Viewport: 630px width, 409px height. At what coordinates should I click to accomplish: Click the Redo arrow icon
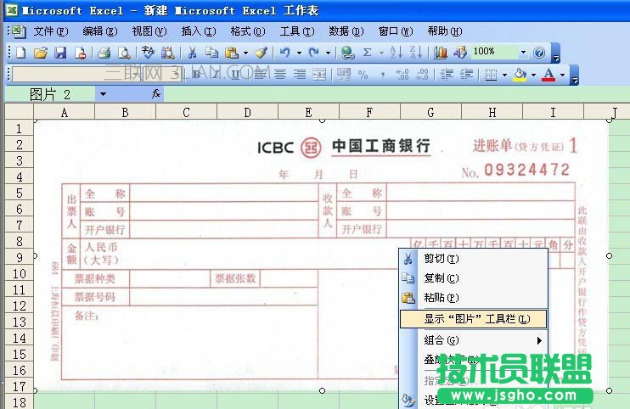[x=315, y=53]
